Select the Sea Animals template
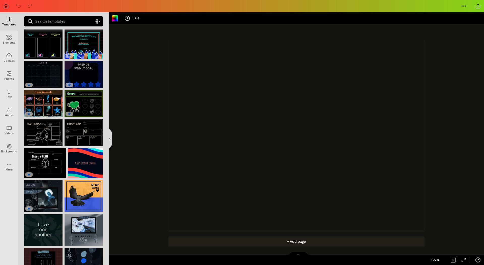 tap(43, 104)
